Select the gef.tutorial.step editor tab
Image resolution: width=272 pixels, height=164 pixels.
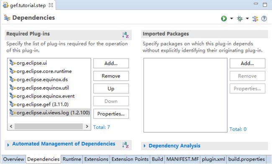(x=28, y=5)
